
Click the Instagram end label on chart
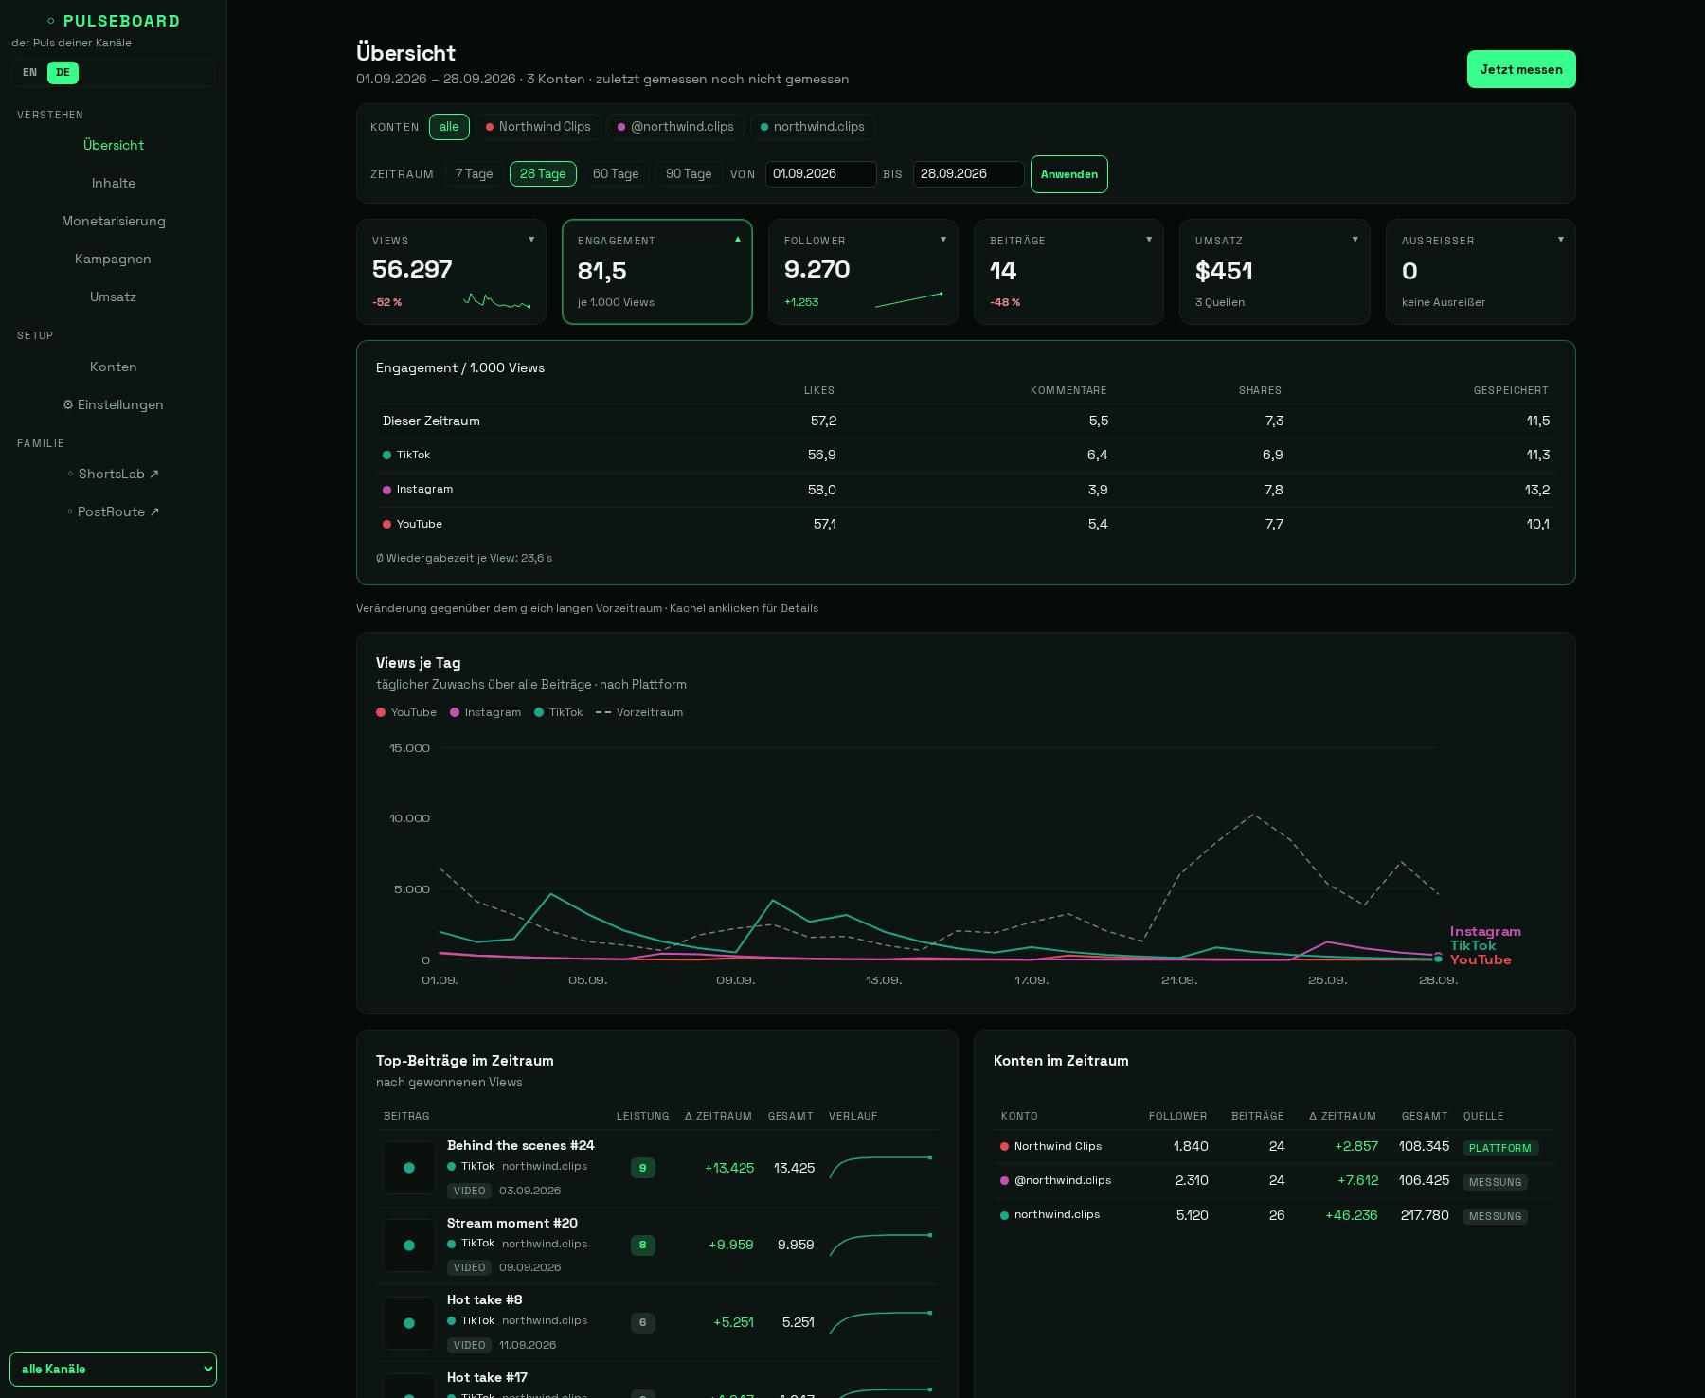[x=1485, y=931]
